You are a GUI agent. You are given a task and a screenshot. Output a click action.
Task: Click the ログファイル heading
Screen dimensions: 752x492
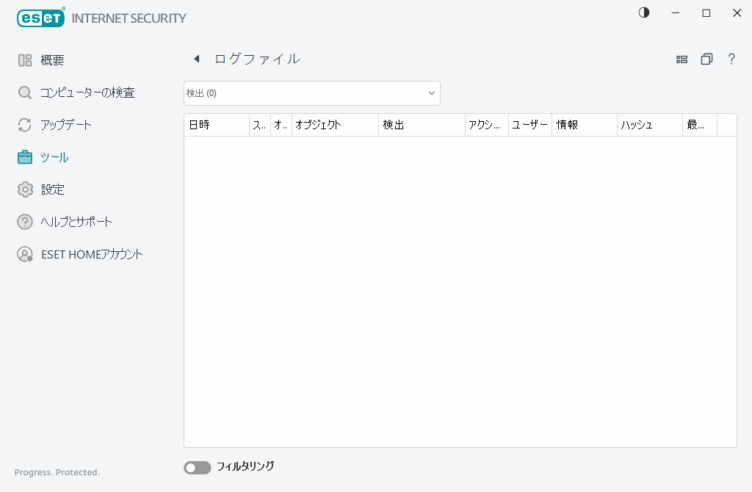(257, 58)
